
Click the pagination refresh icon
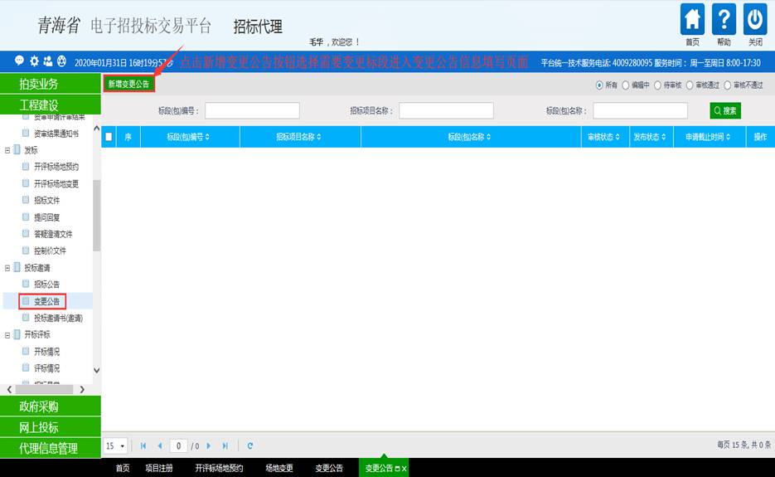pyautogui.click(x=250, y=446)
